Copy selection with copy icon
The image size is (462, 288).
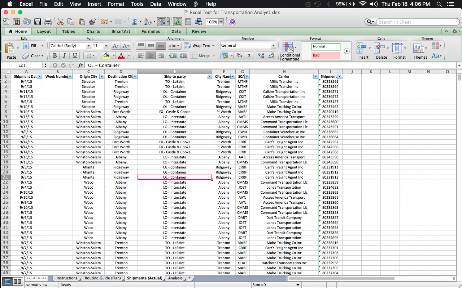click(71, 22)
